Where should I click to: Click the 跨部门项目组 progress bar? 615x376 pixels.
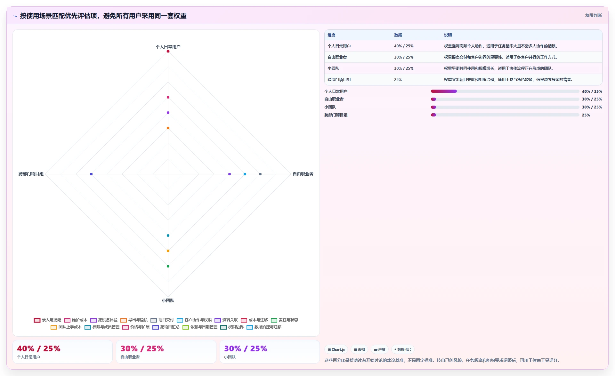point(505,115)
